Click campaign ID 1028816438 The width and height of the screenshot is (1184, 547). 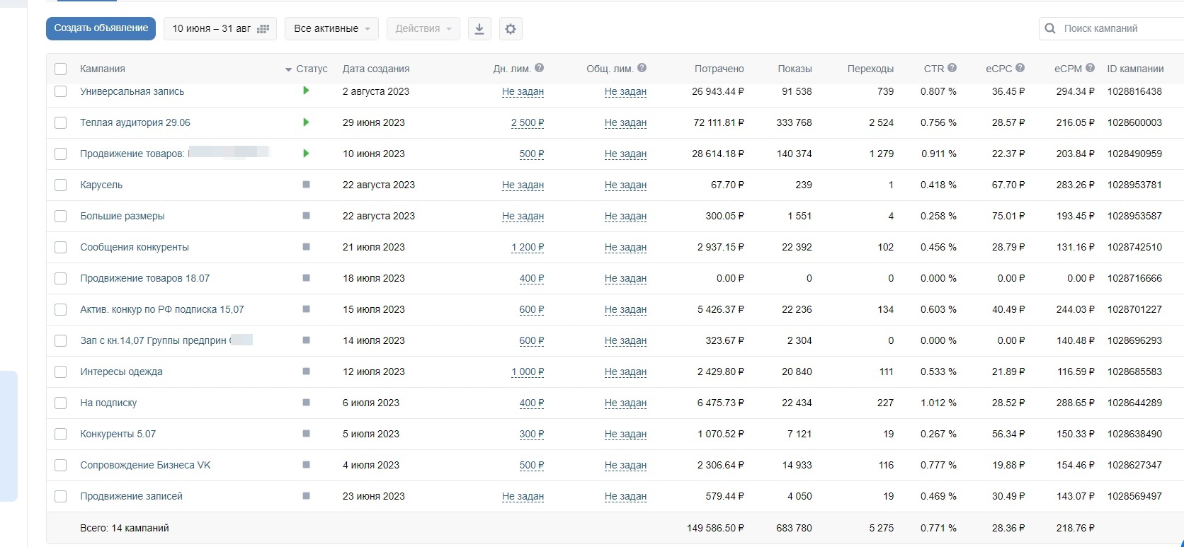click(x=1134, y=91)
